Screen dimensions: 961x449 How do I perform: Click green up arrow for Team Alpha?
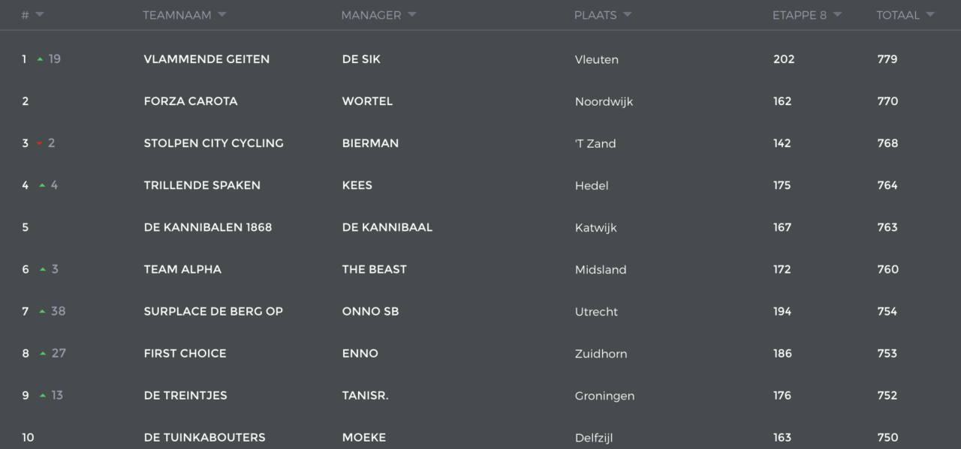43,269
